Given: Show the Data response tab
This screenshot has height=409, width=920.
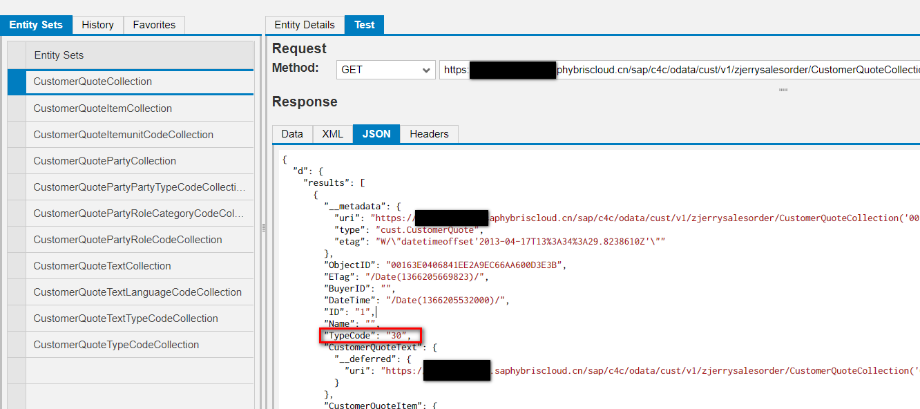Looking at the screenshot, I should pos(292,134).
